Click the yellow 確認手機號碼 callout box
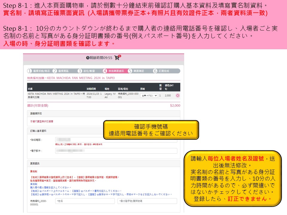 pyautogui.click(x=151, y=130)
